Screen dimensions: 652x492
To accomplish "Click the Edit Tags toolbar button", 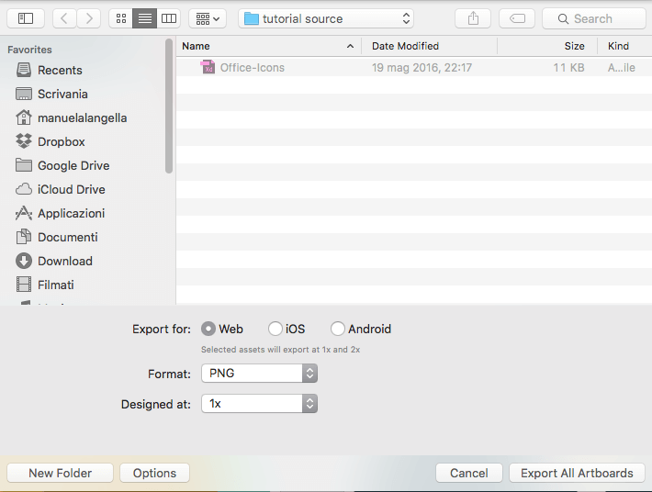I will 517,18.
